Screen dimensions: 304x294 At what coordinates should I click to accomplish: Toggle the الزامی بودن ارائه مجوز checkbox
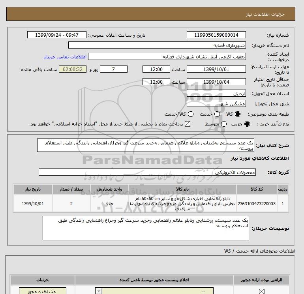pos(262,291)
